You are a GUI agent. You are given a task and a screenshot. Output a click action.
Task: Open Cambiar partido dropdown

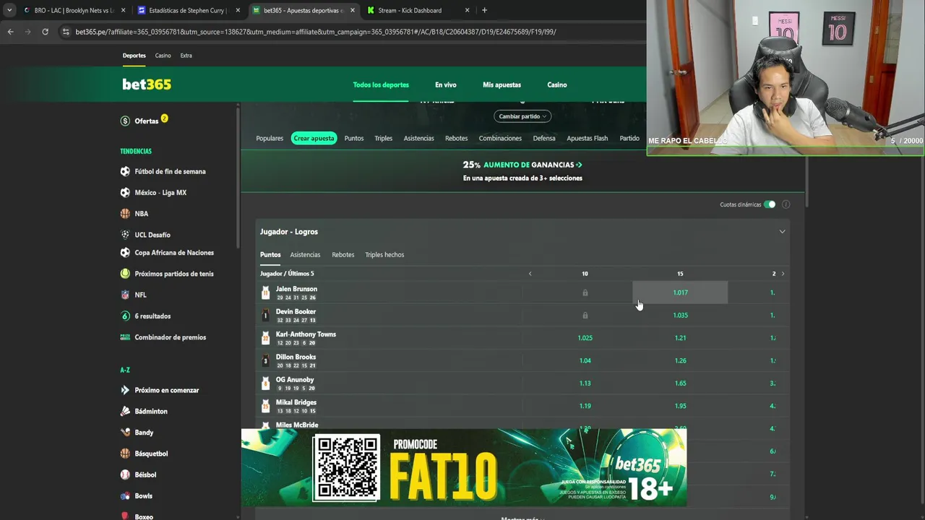(522, 116)
